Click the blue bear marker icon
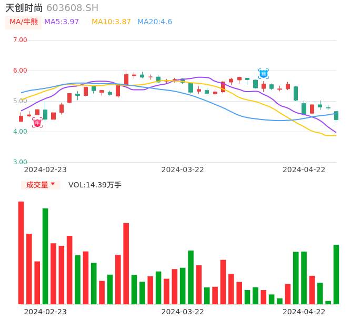Image resolution: width=361 pixels, height=319 pixels. [x=263, y=74]
